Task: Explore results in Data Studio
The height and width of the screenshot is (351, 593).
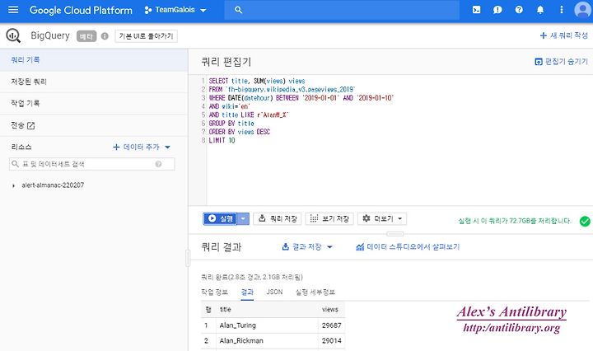Action: (408, 247)
